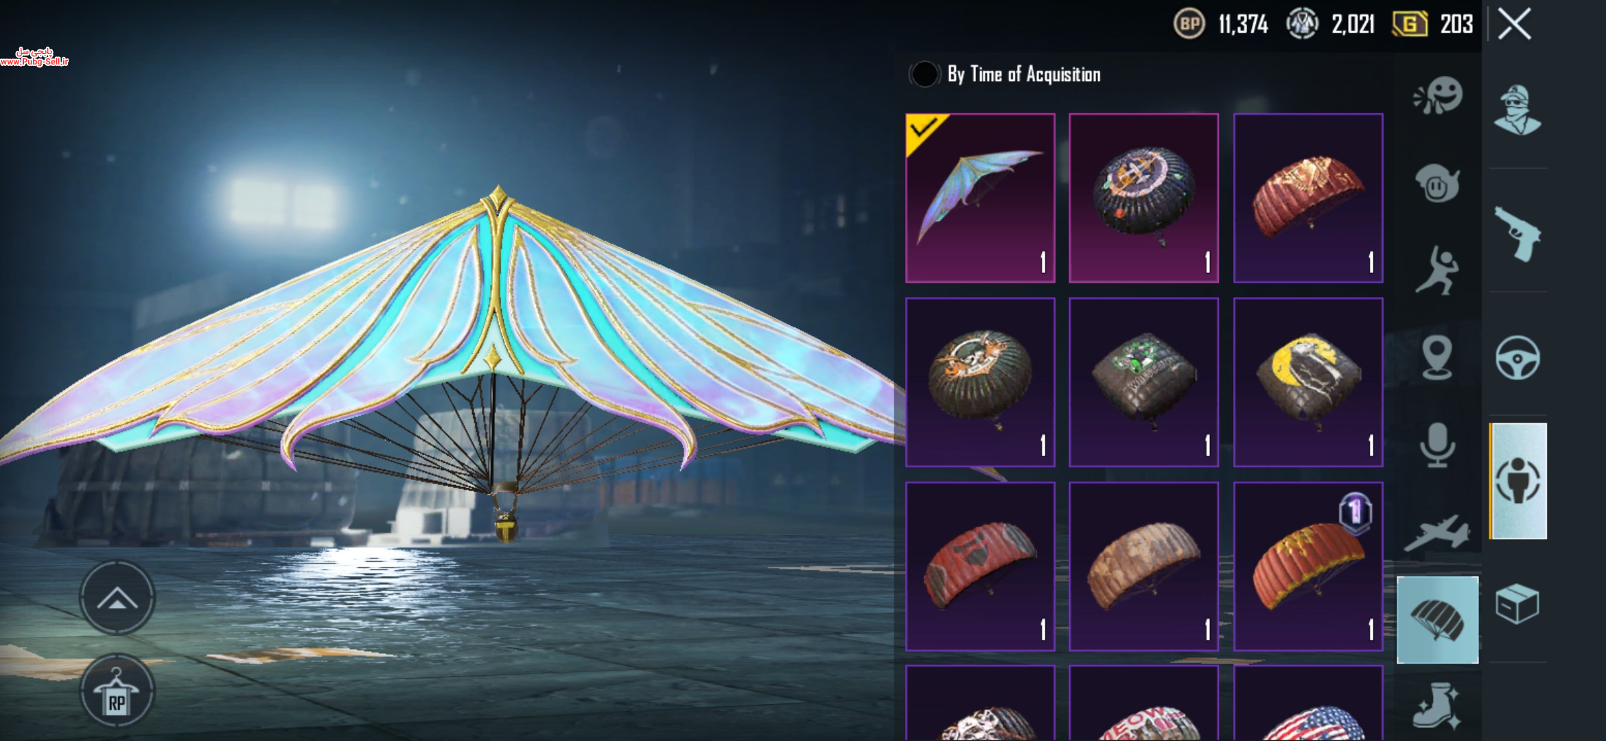
Task: Switch to the character outfit tab
Action: coord(1518,481)
